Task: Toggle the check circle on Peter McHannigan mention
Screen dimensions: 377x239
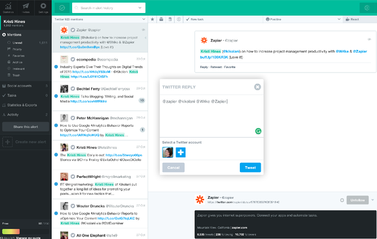Action: click(73, 118)
